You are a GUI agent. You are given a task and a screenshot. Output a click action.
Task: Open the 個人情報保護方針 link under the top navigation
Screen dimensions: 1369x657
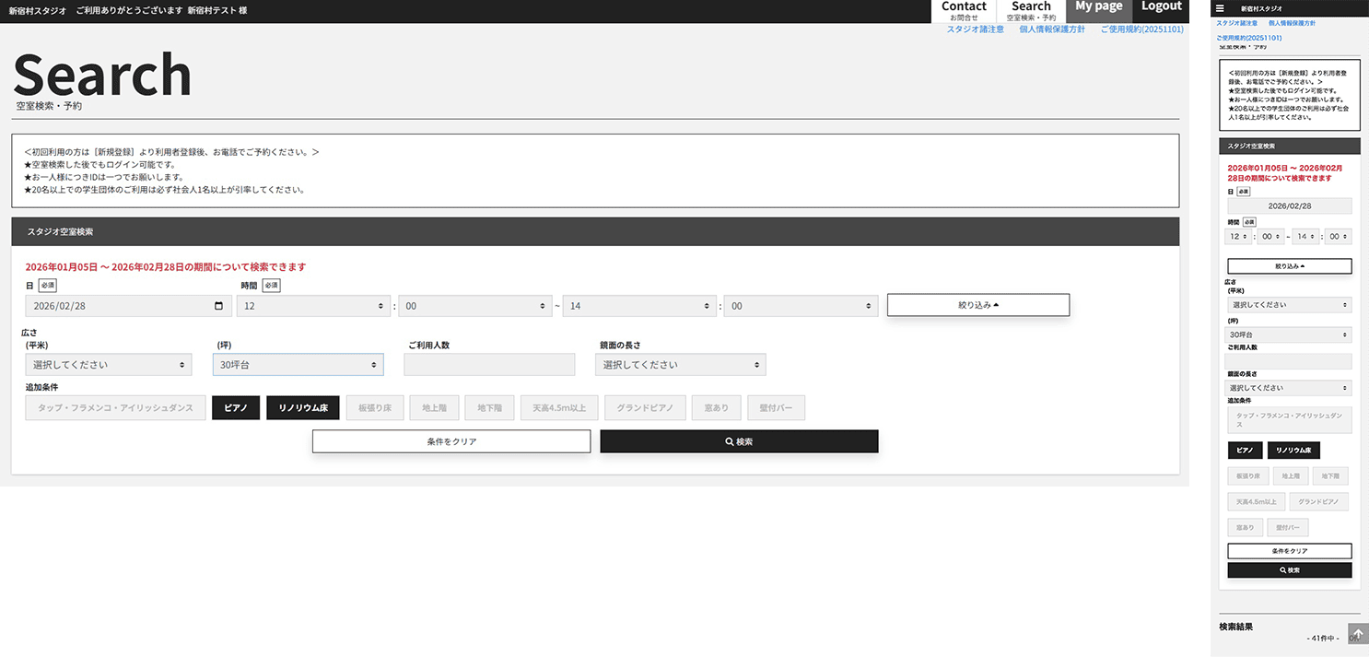pyautogui.click(x=1052, y=29)
